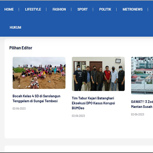
Task: Open the FASHION category
Action: 59,9
